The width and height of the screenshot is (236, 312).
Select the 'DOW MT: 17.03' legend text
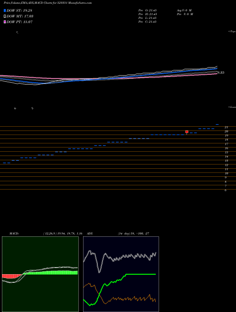[20, 17]
